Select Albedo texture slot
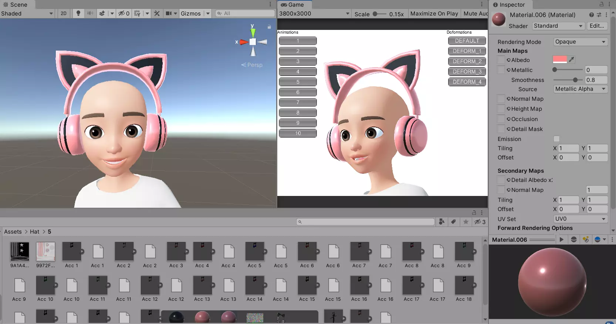 501,60
